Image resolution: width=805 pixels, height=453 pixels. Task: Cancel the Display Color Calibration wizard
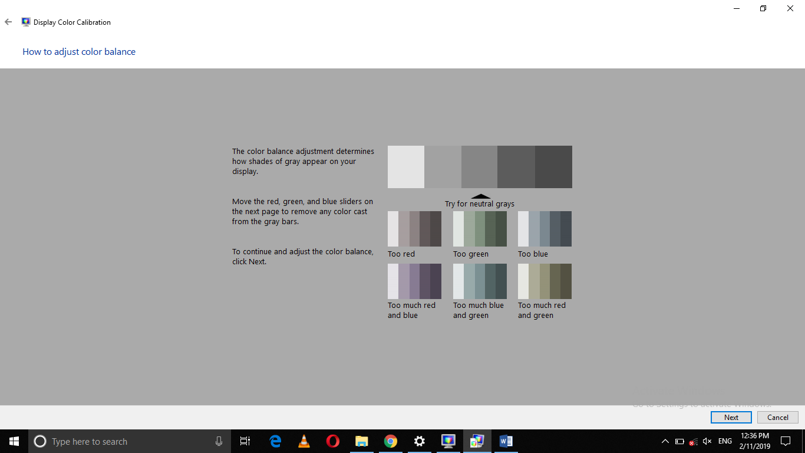click(777, 417)
